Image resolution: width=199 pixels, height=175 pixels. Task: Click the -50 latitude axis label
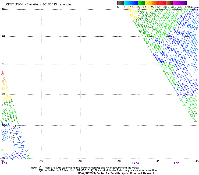(x=2, y=9)
